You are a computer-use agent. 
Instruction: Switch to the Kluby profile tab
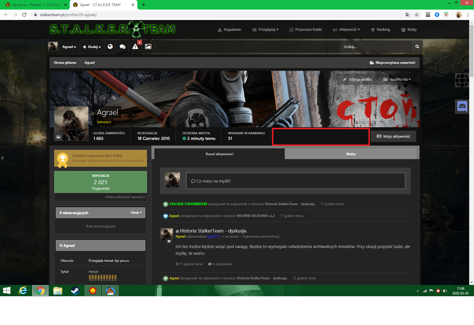point(351,154)
